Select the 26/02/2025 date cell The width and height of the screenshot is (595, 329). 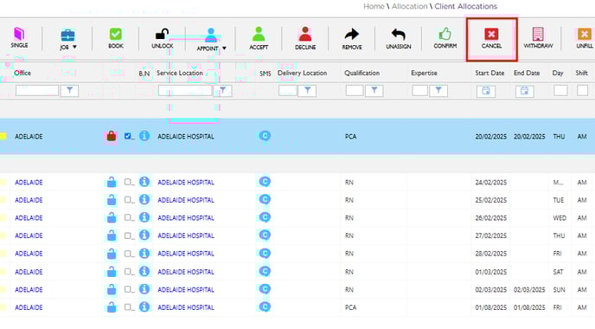[x=491, y=218]
